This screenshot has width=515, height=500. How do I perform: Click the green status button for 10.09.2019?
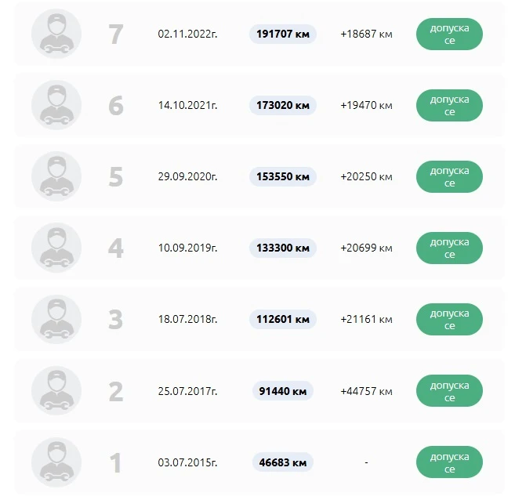coord(449,248)
